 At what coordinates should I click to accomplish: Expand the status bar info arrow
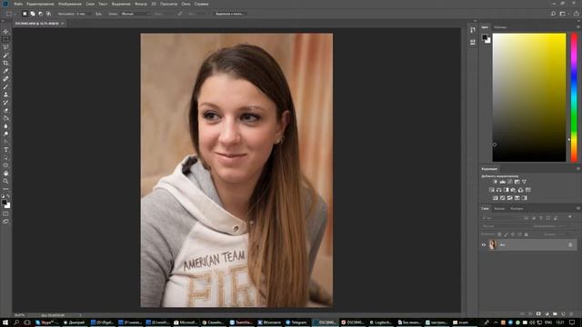81,315
